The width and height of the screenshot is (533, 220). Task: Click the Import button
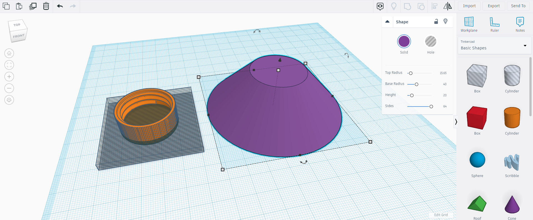point(469,6)
